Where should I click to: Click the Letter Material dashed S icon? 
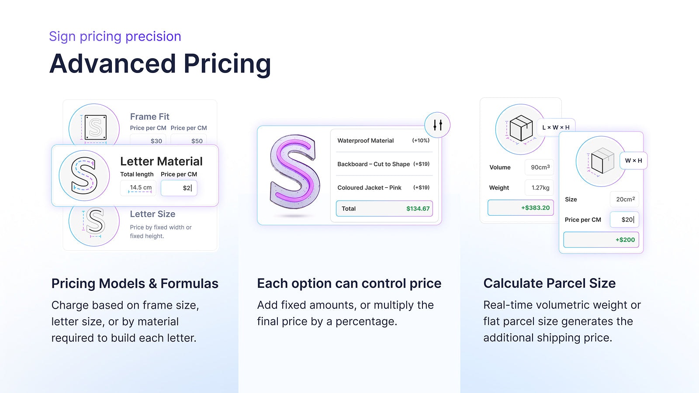[x=84, y=176]
